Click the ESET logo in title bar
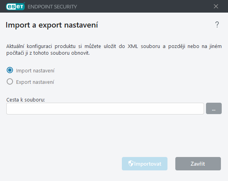The width and height of the screenshot is (228, 181). click(x=15, y=6)
